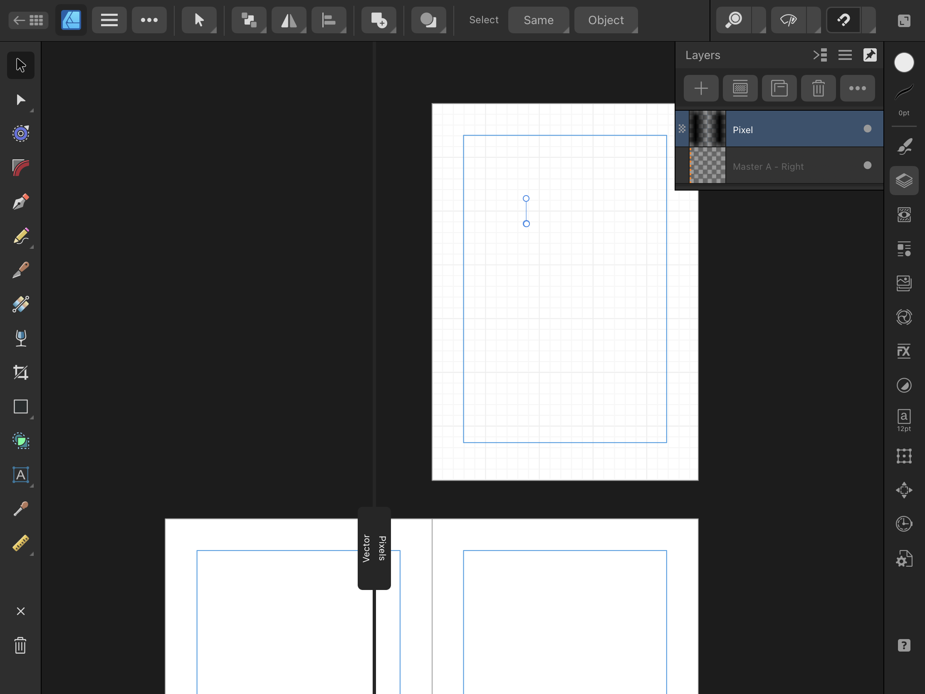Image resolution: width=925 pixels, height=694 pixels.
Task: Add a new layer with plus button
Action: 701,88
